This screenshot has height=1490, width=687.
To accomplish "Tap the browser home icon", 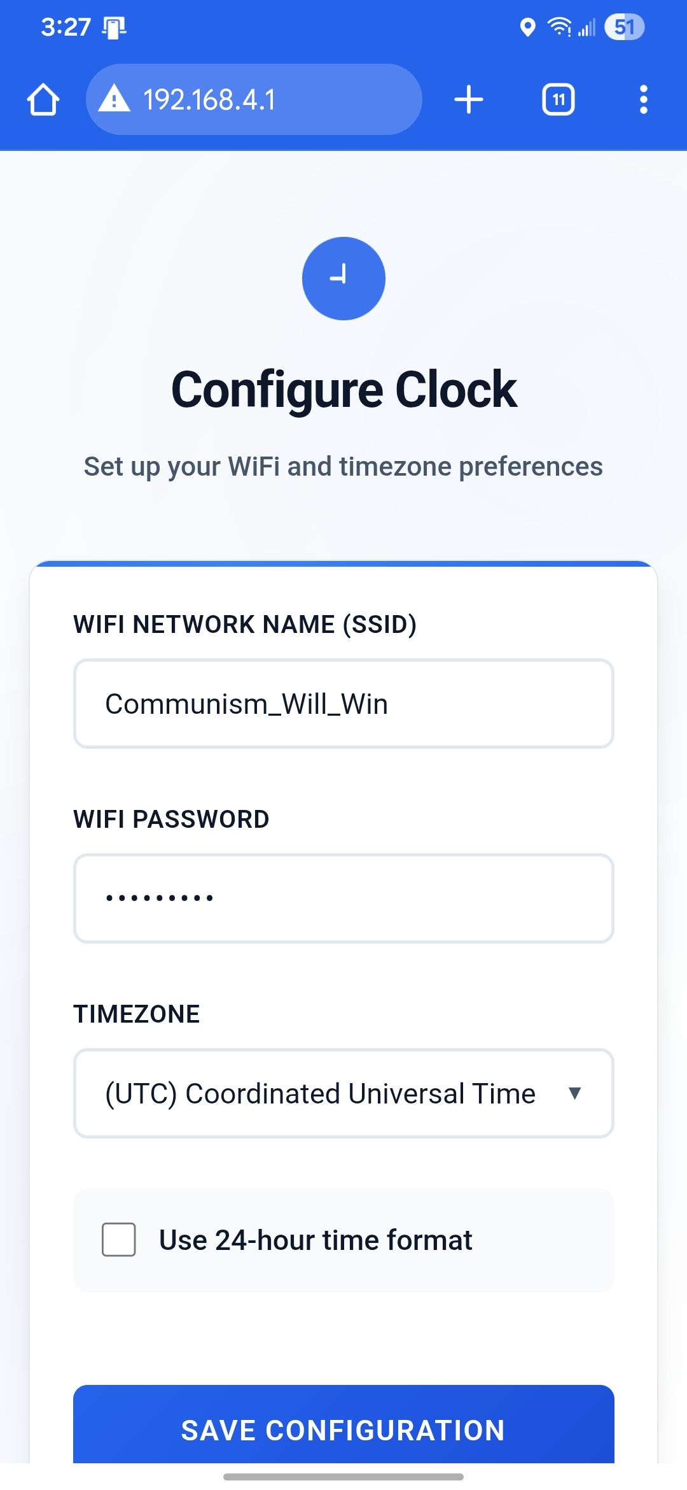I will click(43, 100).
